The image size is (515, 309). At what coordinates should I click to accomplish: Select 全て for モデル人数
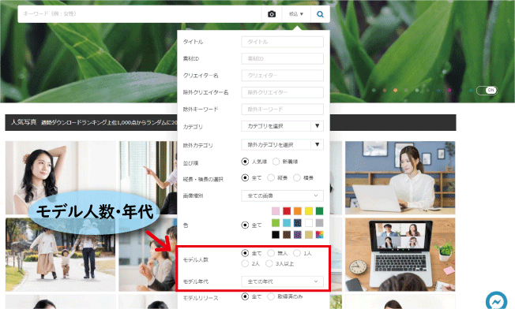[x=245, y=253]
